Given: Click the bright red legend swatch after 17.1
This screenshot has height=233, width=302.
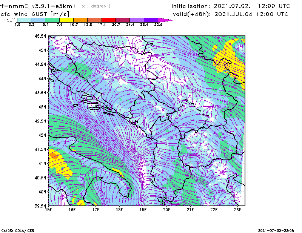Looking at the screenshot, I should (109, 20).
